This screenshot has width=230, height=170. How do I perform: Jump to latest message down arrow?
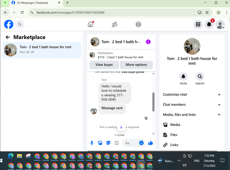121,127
